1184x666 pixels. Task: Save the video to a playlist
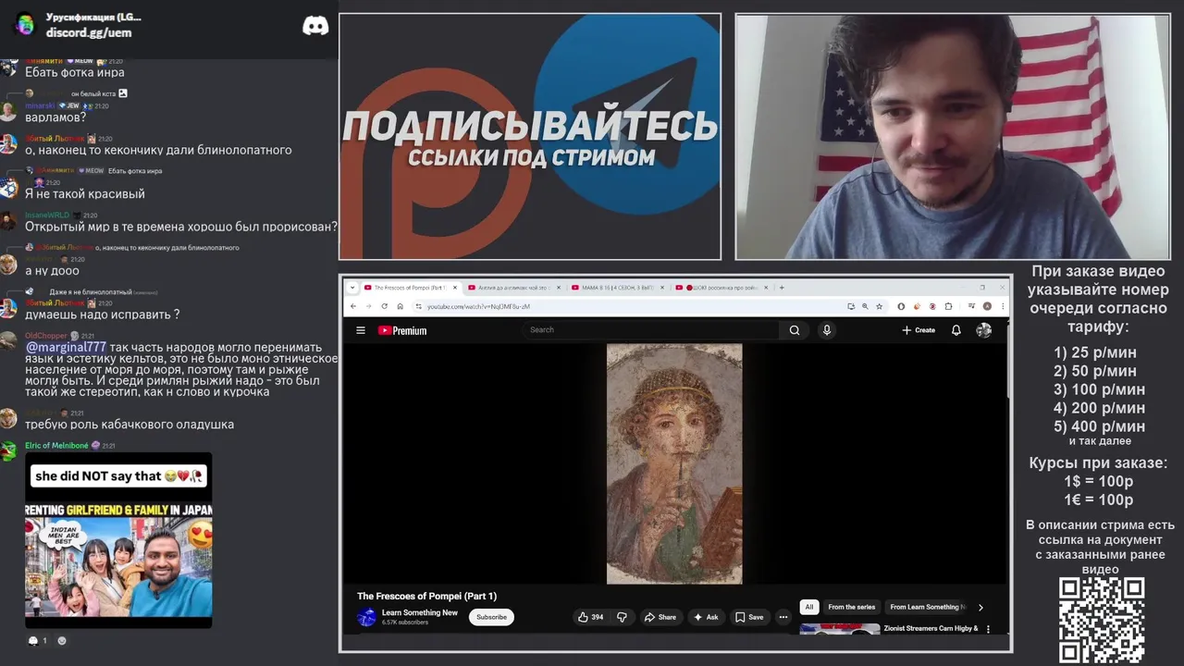point(749,617)
